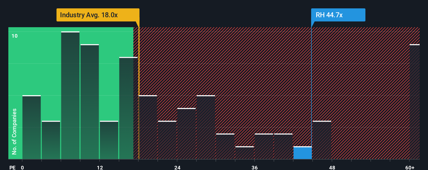The image size is (428, 170).
Task: Click the x-axis label 24
Action: tap(177, 168)
